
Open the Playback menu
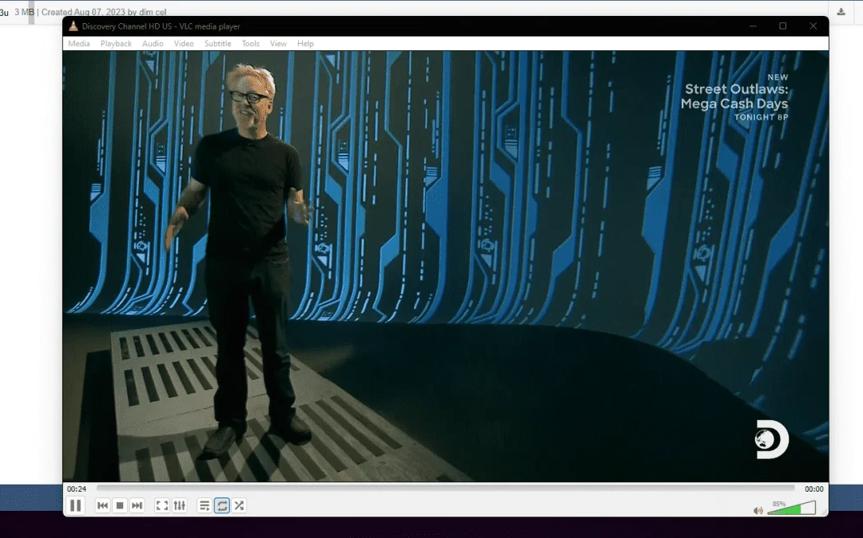coord(116,43)
